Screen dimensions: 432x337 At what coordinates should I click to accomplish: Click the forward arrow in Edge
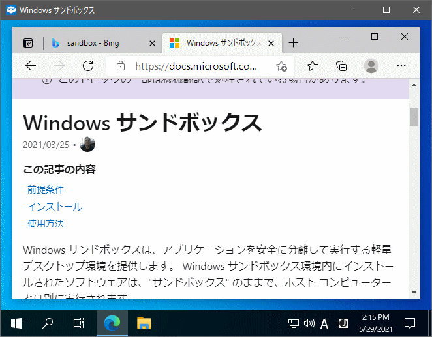pos(59,66)
